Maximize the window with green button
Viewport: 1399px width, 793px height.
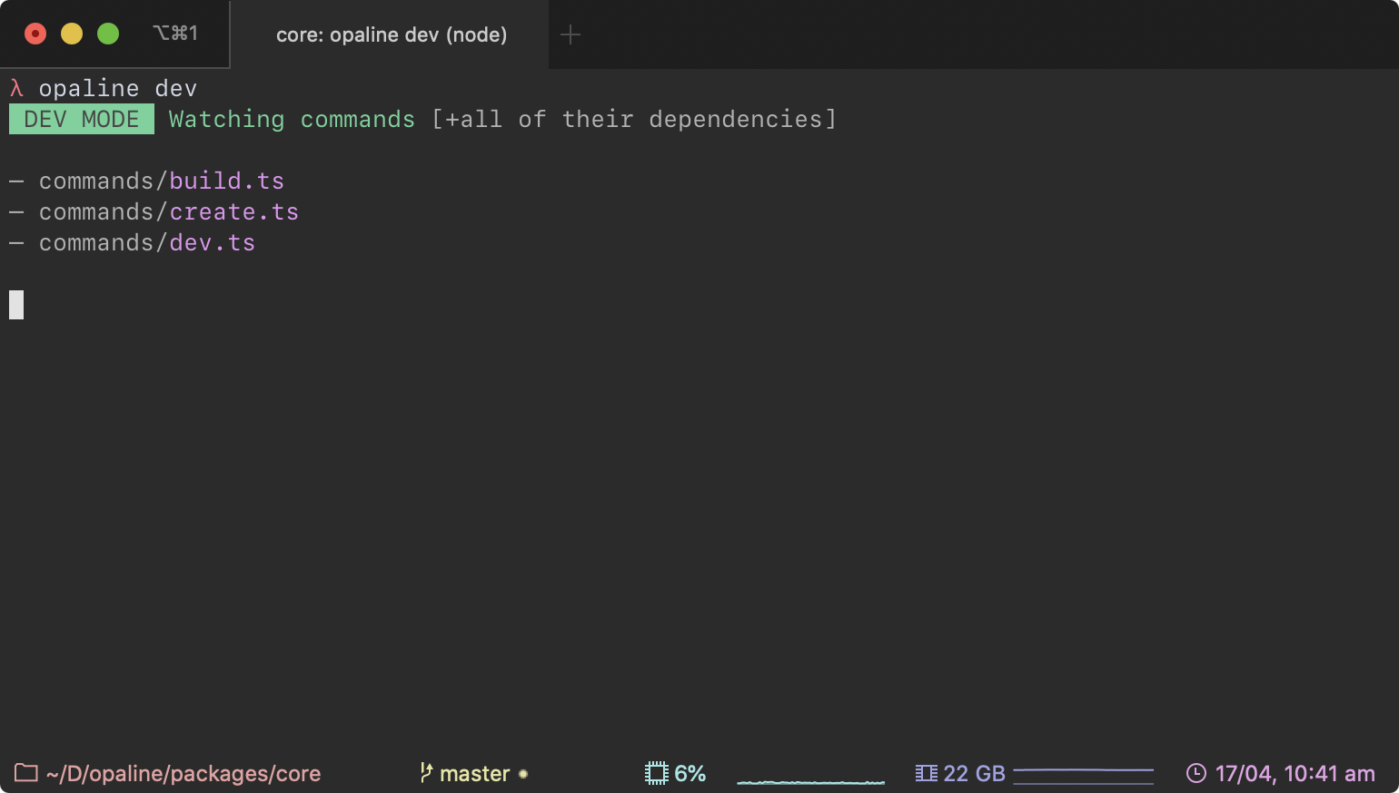point(108,34)
